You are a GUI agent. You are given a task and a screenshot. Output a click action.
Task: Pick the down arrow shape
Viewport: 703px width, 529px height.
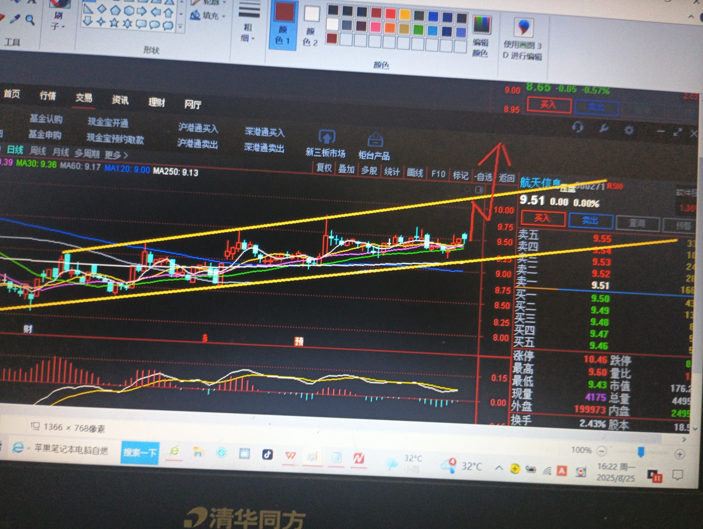tap(88, 22)
